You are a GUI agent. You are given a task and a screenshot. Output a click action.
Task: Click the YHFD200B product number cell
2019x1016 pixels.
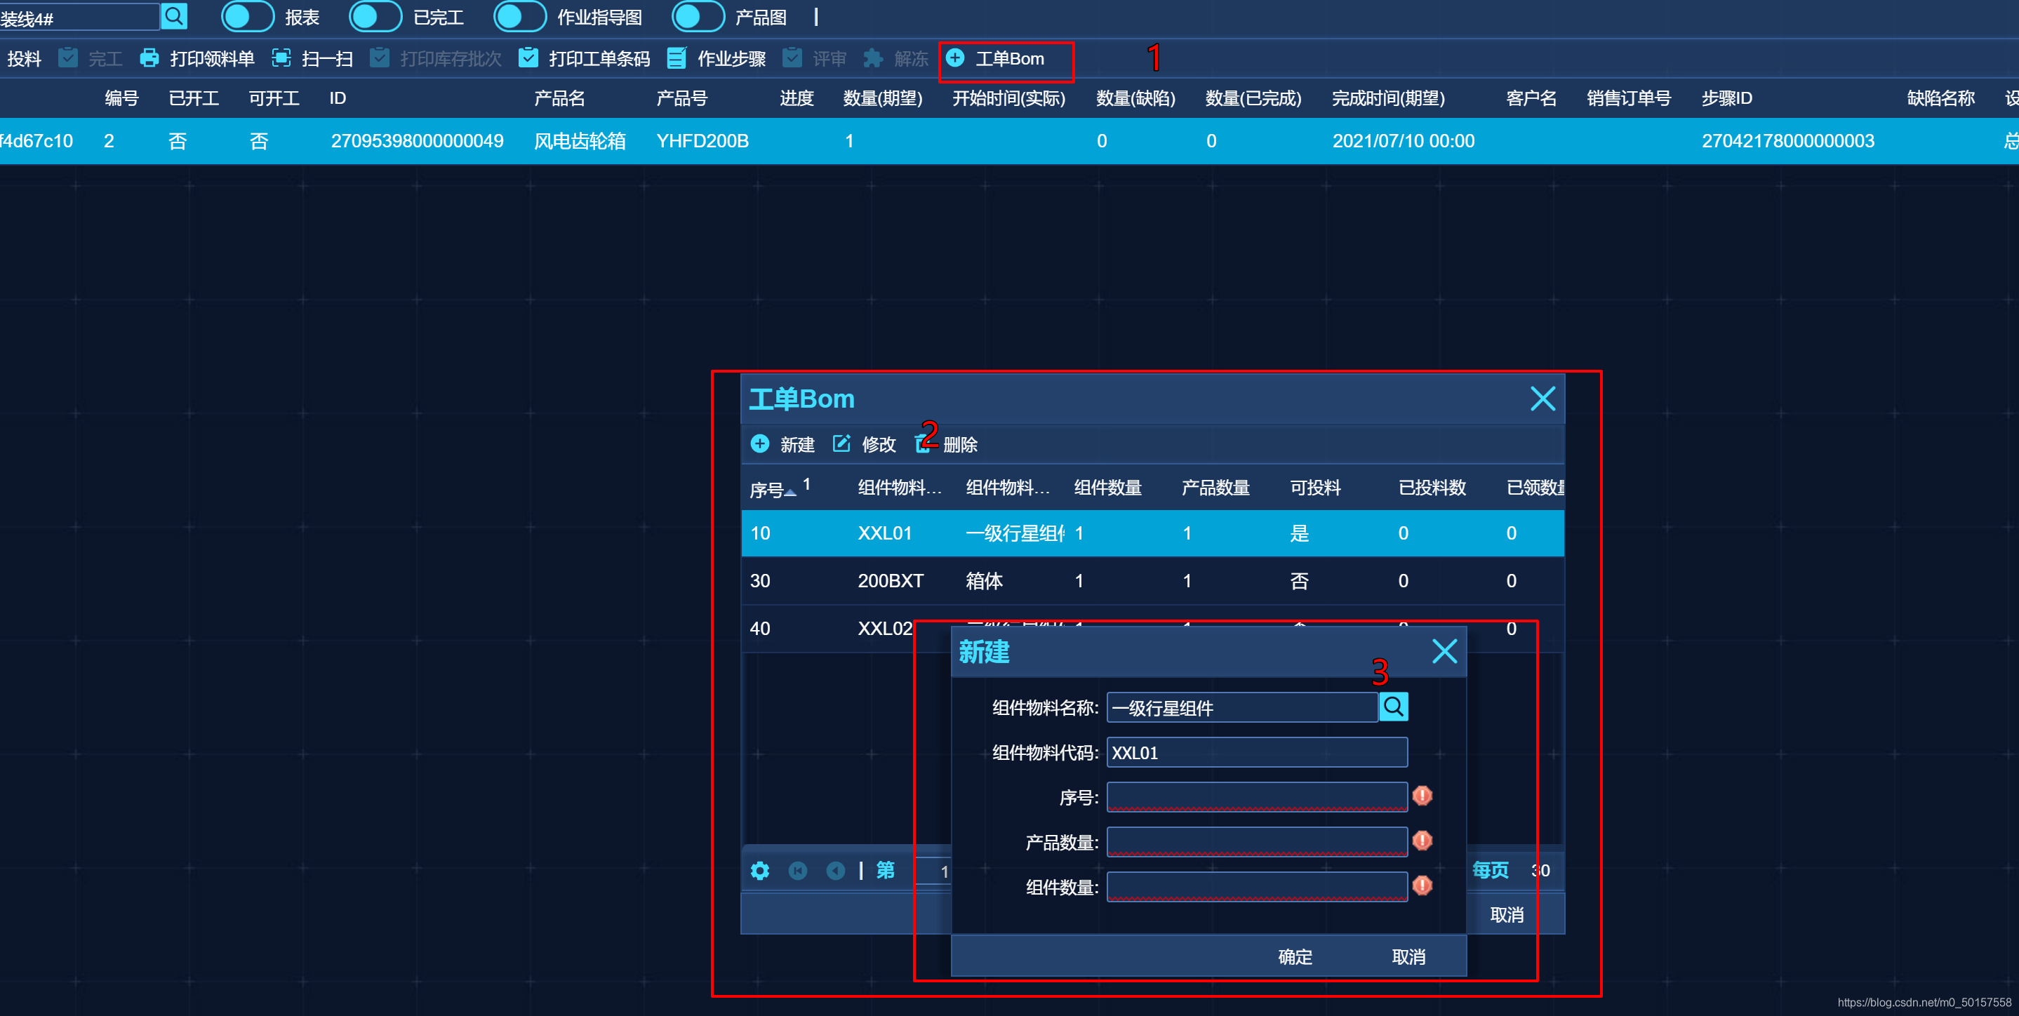click(702, 141)
